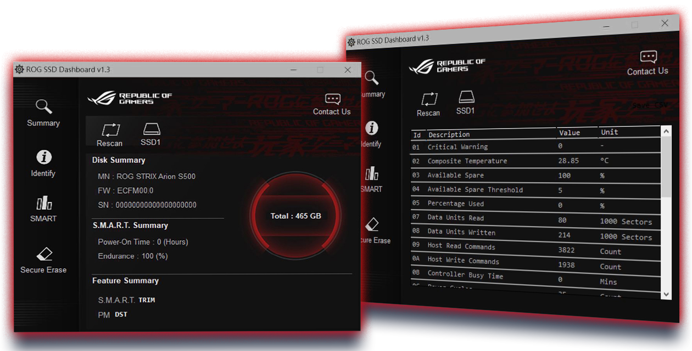Open Contact Us in SMART window
Screen dimensions: 692x351
(x=648, y=63)
